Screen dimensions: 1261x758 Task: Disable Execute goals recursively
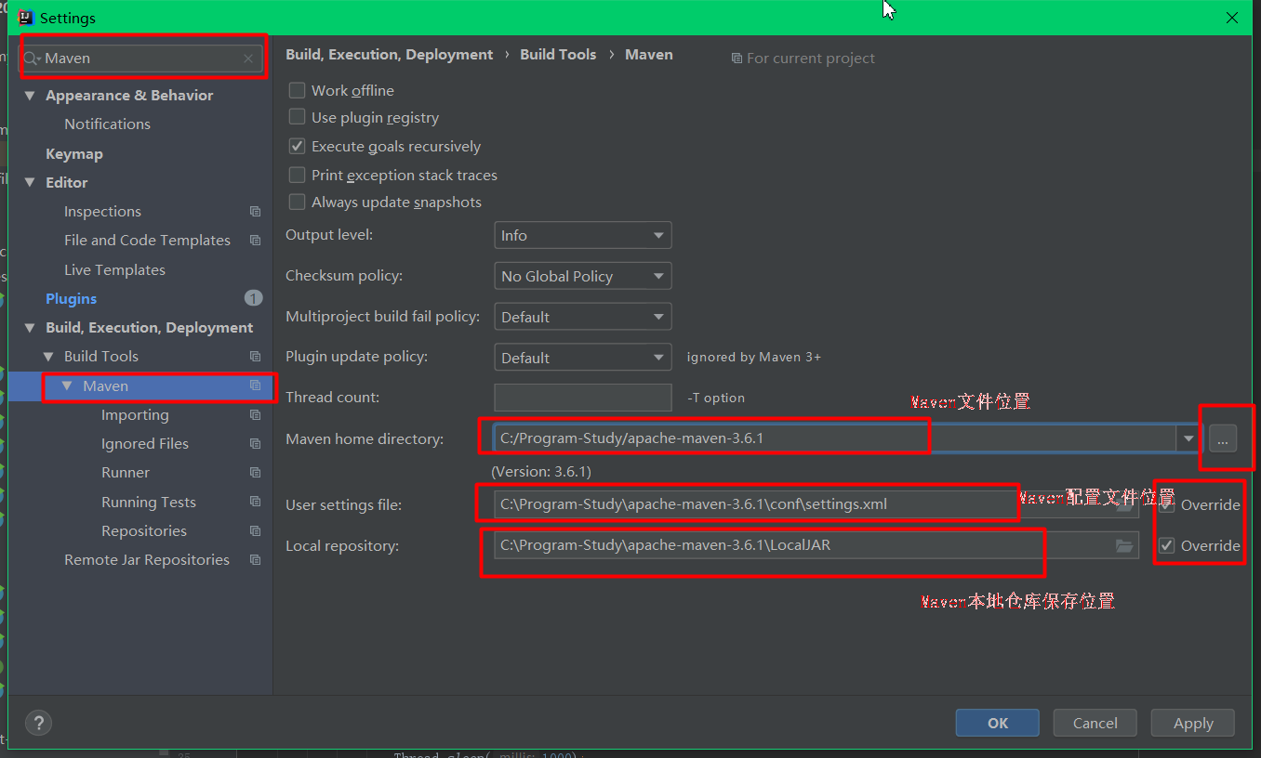click(297, 146)
